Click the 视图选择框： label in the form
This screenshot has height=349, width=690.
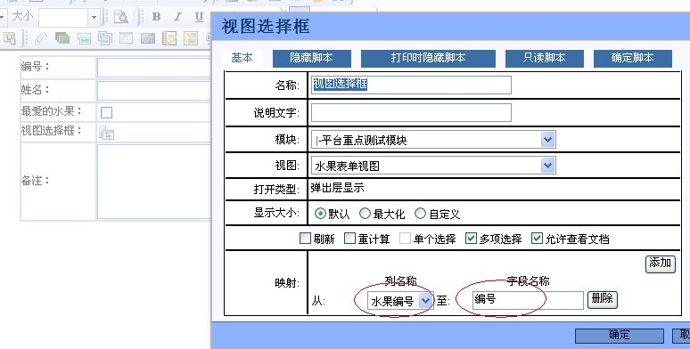(x=52, y=131)
